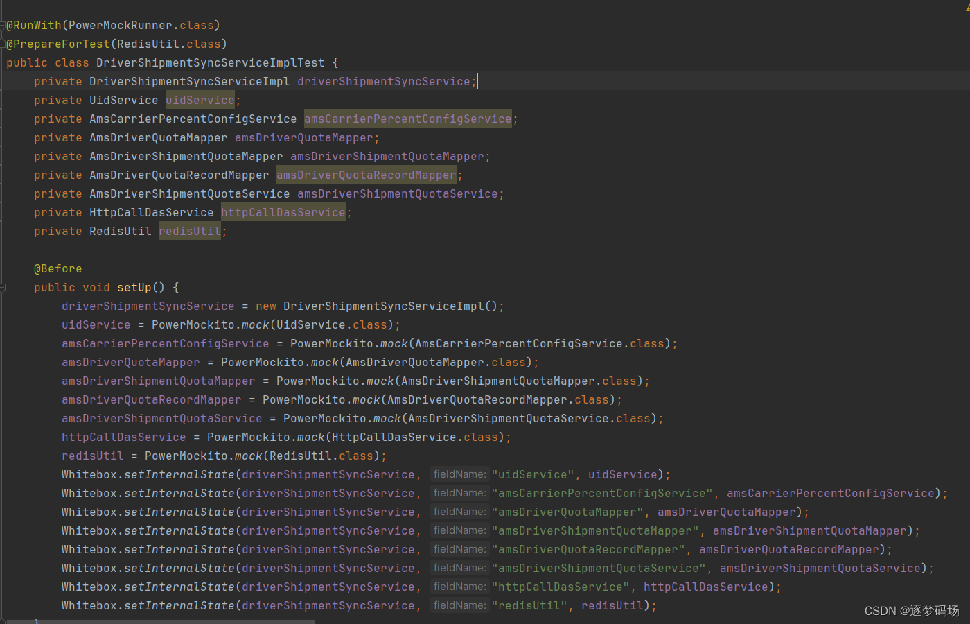
Task: Click the string literal "amsDriverShipmentQuotaMapper"
Action: tap(595, 531)
